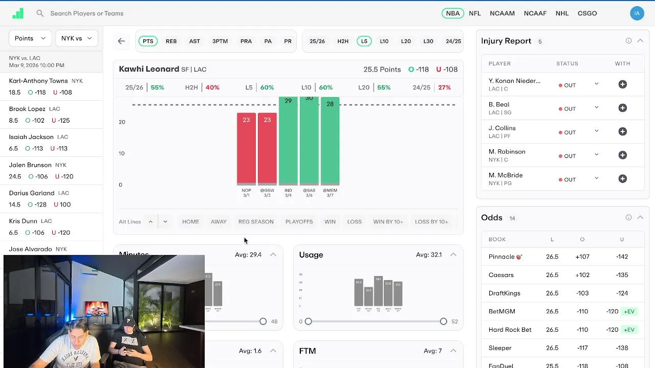The height and width of the screenshot is (368, 655).
Task: Select the PA stat filter
Action: 268,41
